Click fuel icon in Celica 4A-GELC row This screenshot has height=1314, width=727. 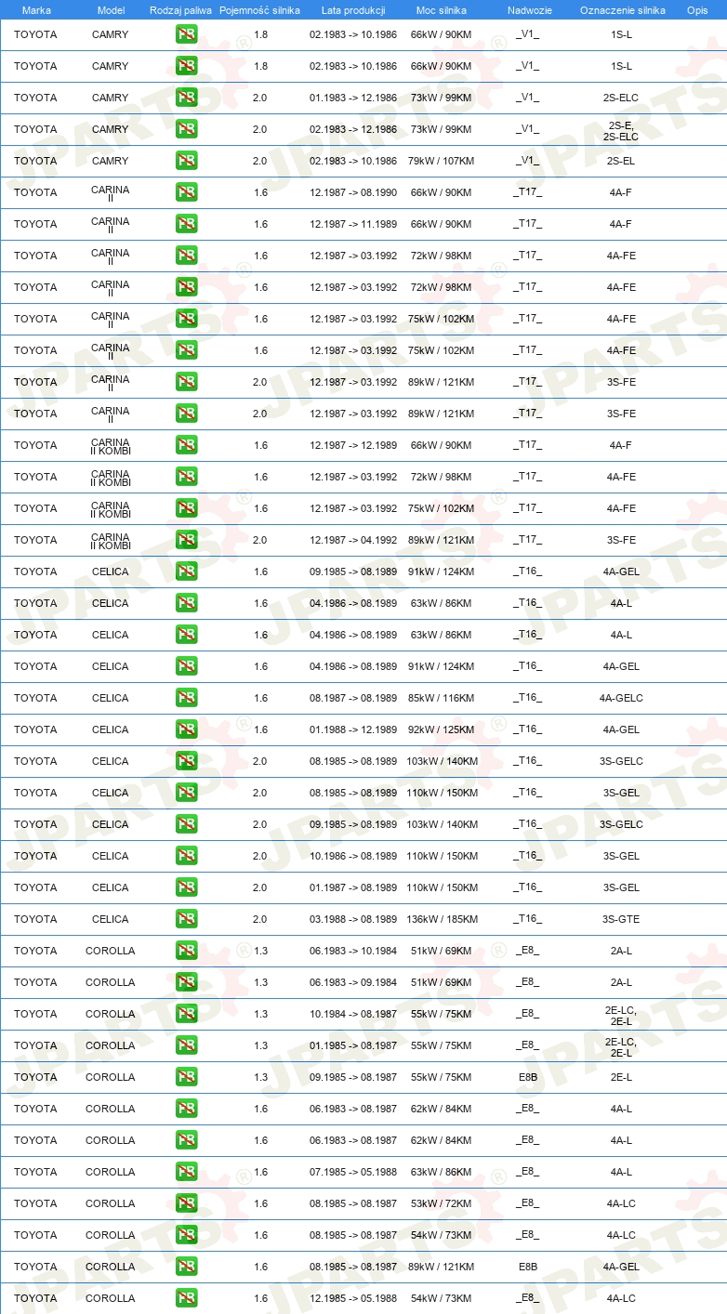tap(187, 698)
